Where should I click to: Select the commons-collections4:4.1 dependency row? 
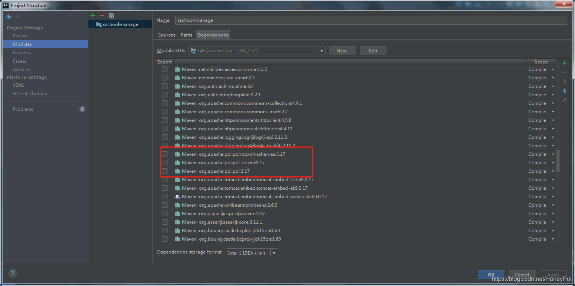point(355,103)
